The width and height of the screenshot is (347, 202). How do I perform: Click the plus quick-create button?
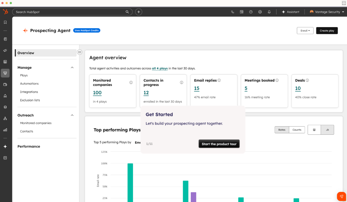click(139, 12)
